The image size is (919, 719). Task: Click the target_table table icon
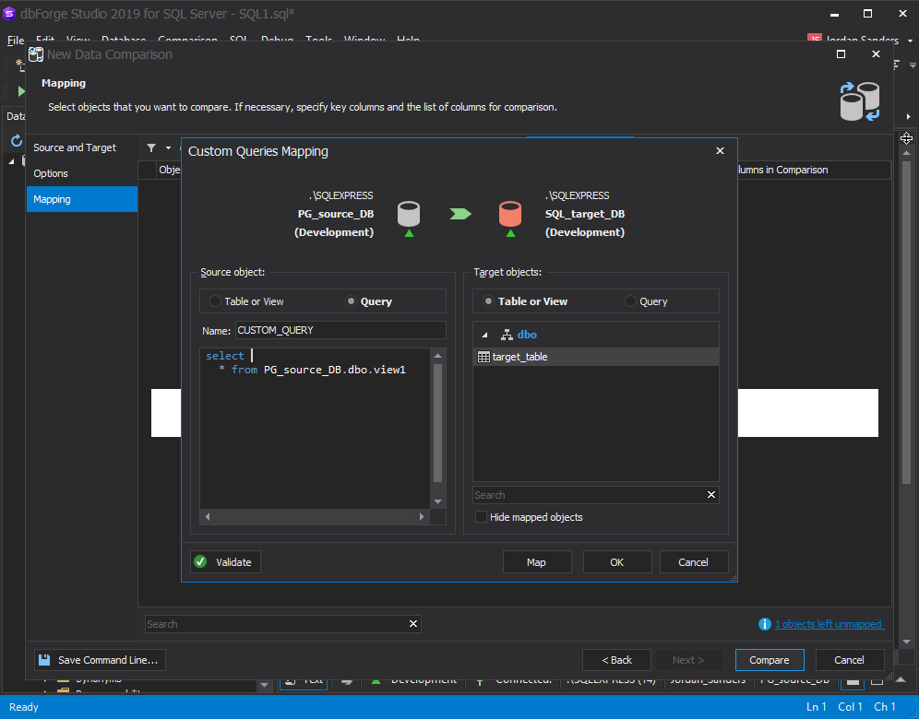pyautogui.click(x=484, y=357)
